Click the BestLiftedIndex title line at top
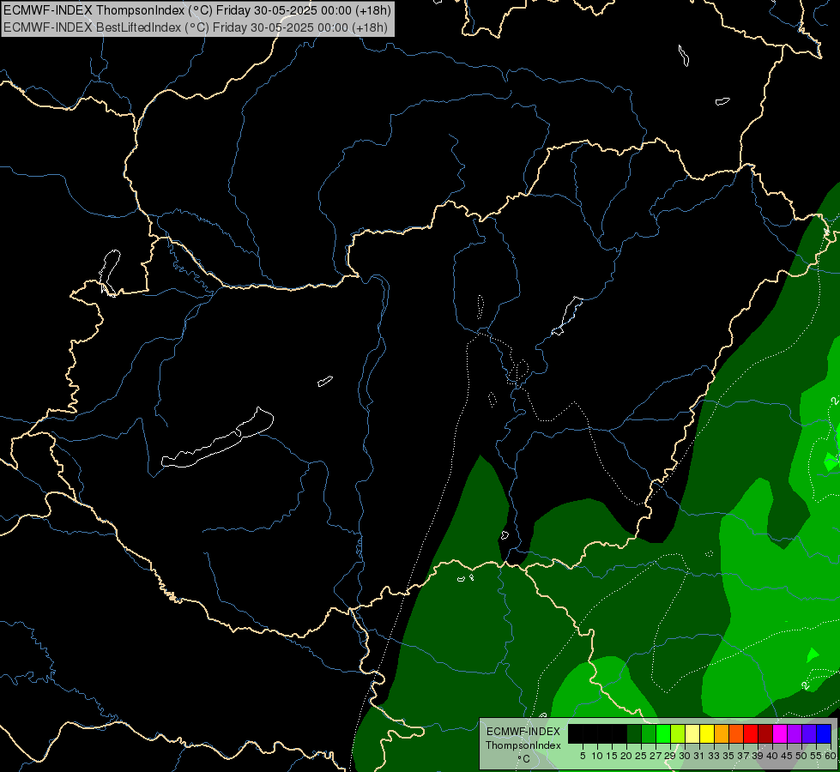Screen dimensions: 840x772 click(195, 27)
